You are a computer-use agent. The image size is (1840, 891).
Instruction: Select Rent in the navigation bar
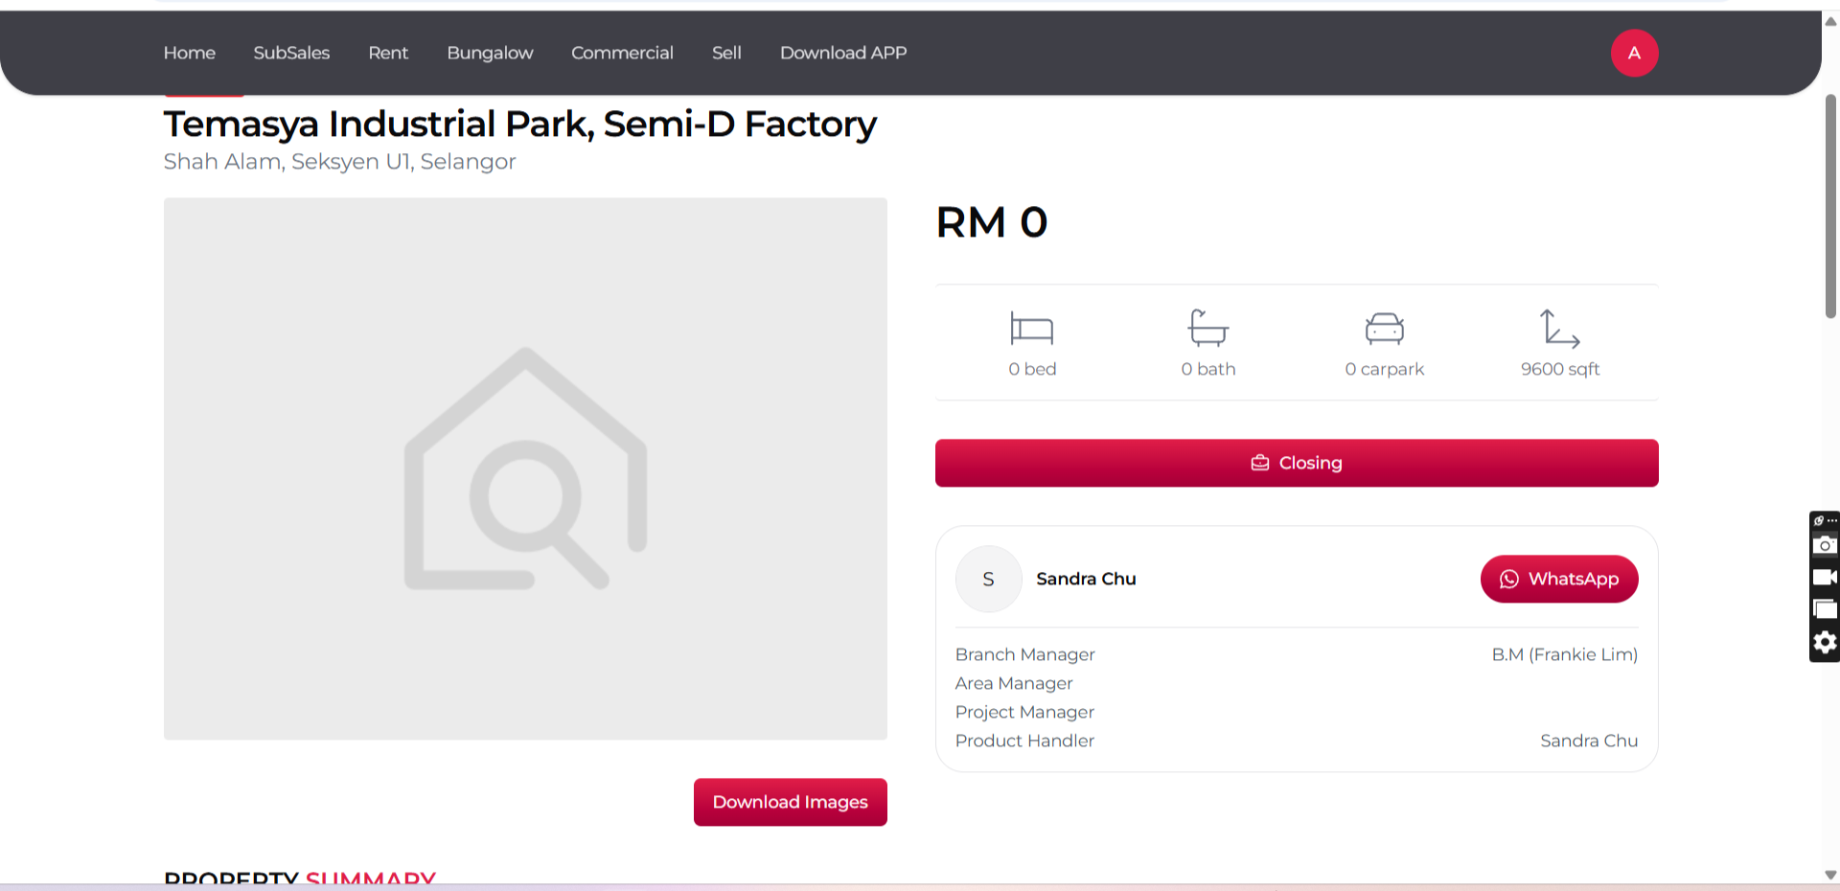click(x=388, y=53)
